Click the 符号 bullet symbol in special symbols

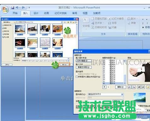pos(146,27)
